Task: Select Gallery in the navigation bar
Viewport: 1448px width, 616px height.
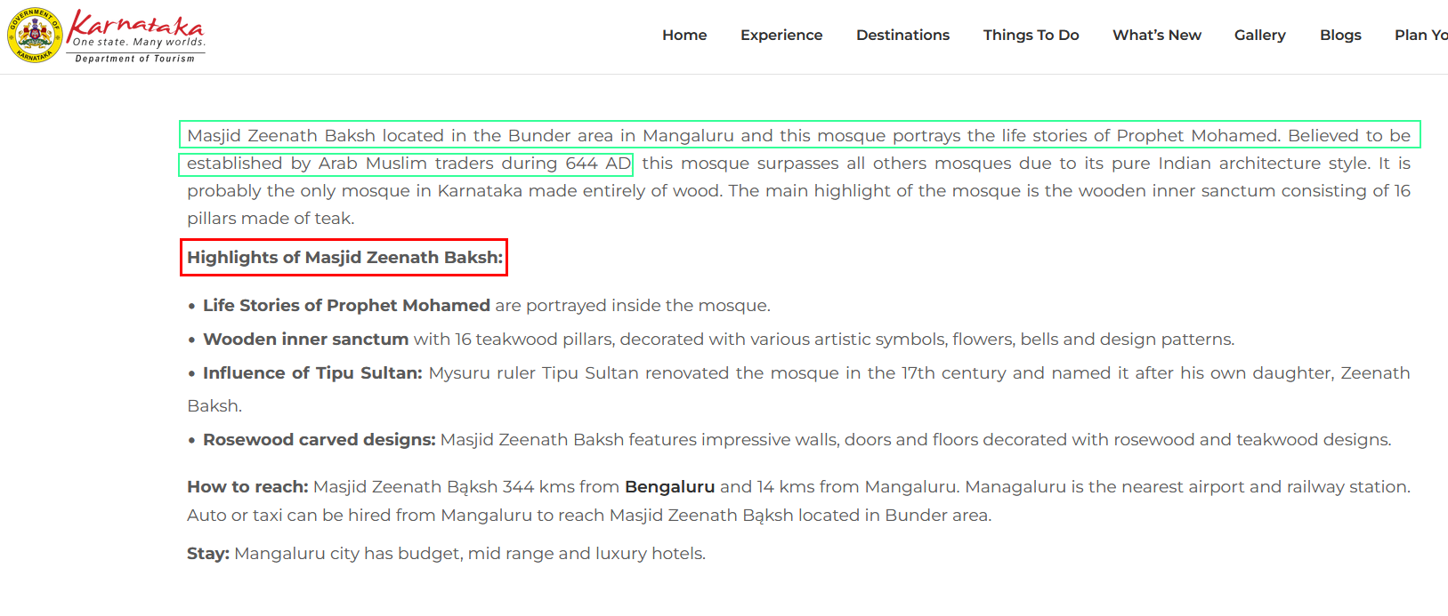Action: (1259, 35)
